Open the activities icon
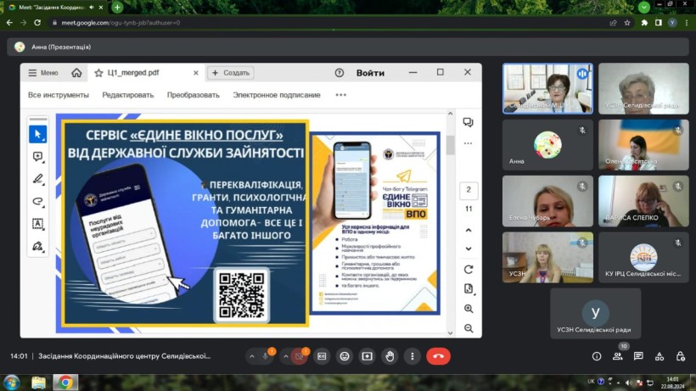 pos(660,356)
